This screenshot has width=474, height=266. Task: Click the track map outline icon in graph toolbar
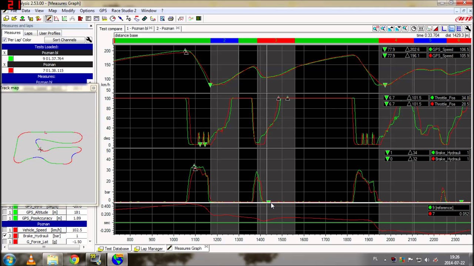(428, 28)
